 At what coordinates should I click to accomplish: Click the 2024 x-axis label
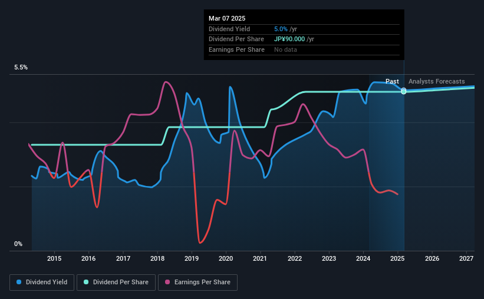pyautogui.click(x=363, y=258)
